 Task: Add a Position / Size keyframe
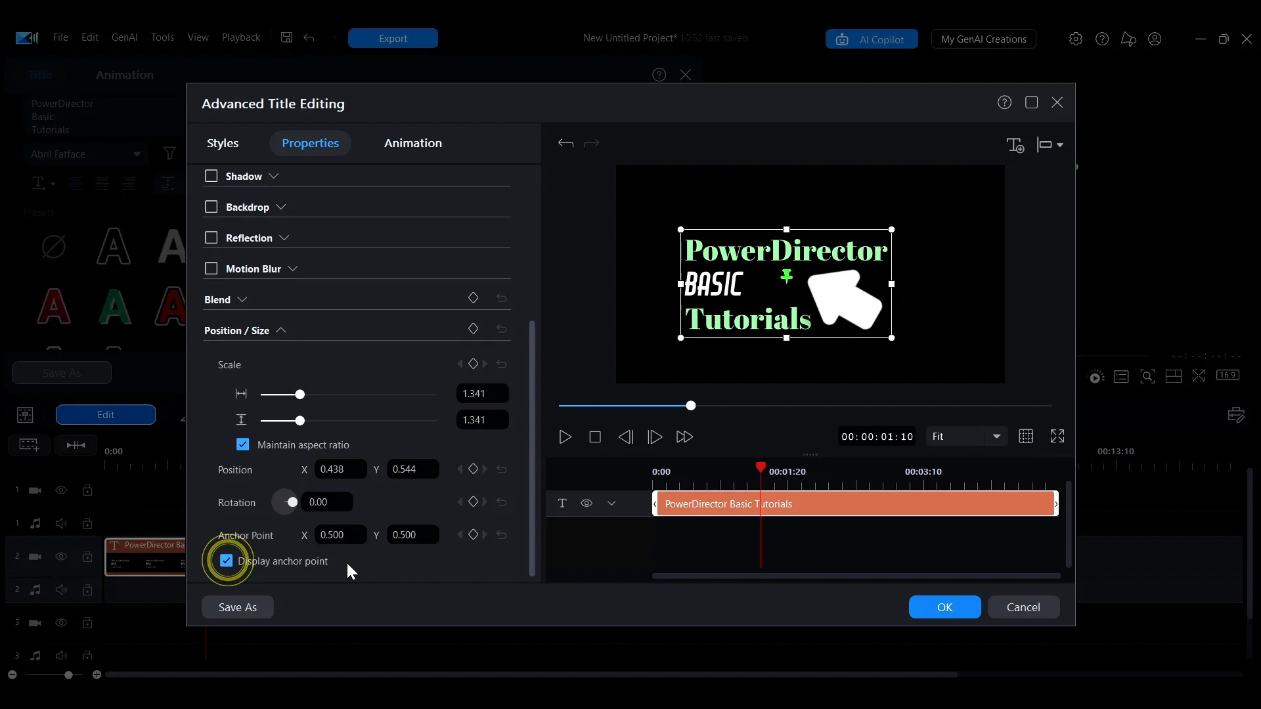[x=473, y=328]
